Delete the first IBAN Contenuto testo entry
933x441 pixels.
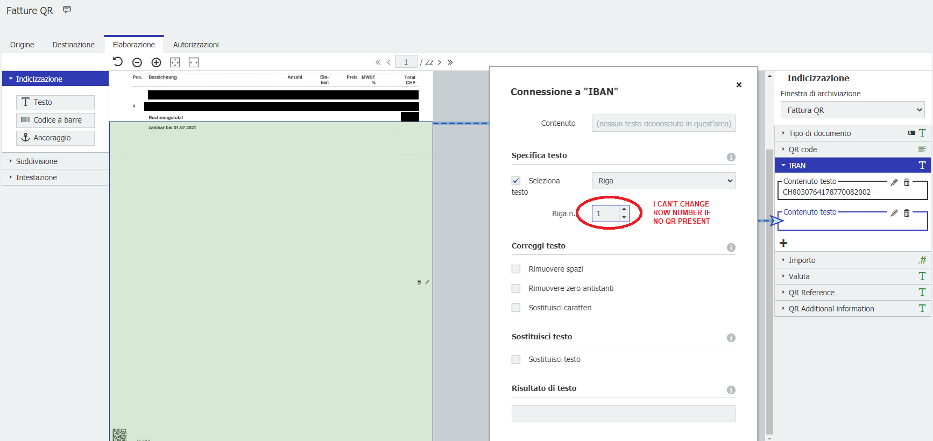point(907,182)
